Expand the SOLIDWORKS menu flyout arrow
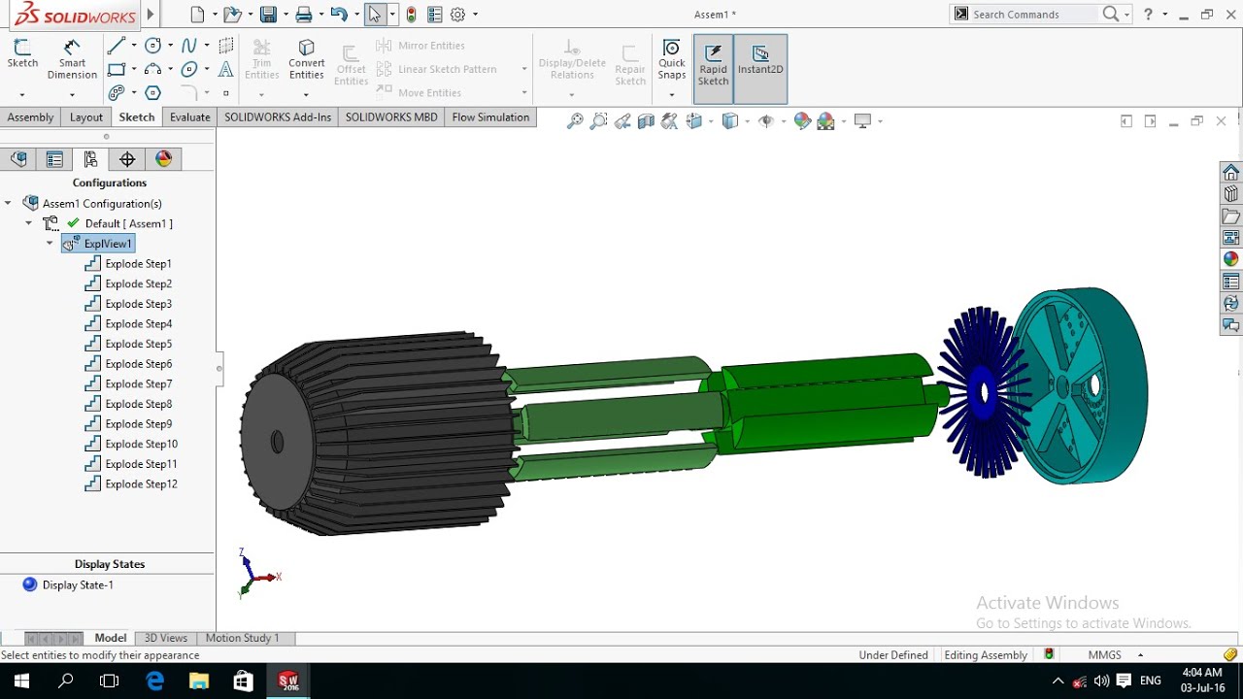 pyautogui.click(x=150, y=15)
